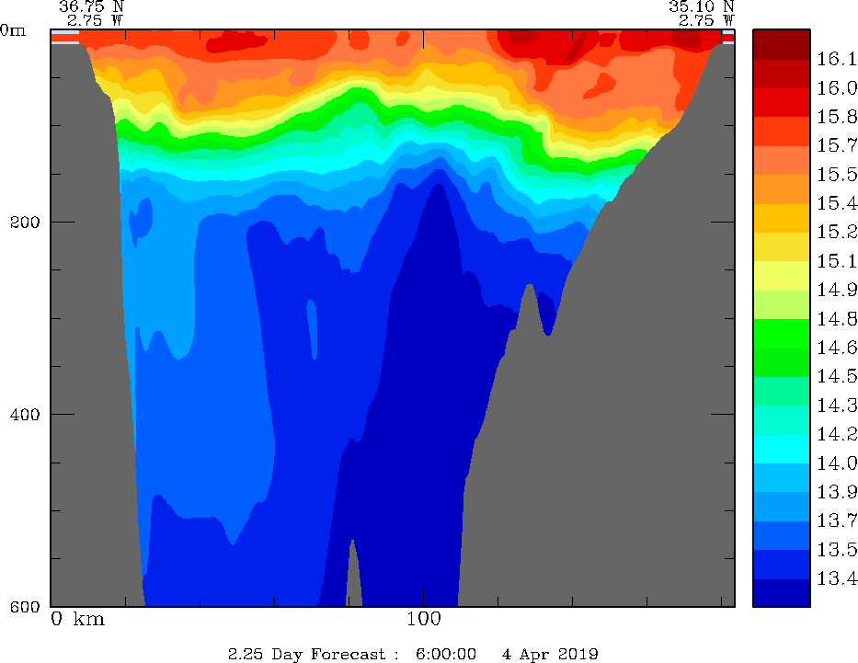Click the darkest blue swatch at colorbar bottom
The height and width of the screenshot is (663, 858).
[x=781, y=592]
